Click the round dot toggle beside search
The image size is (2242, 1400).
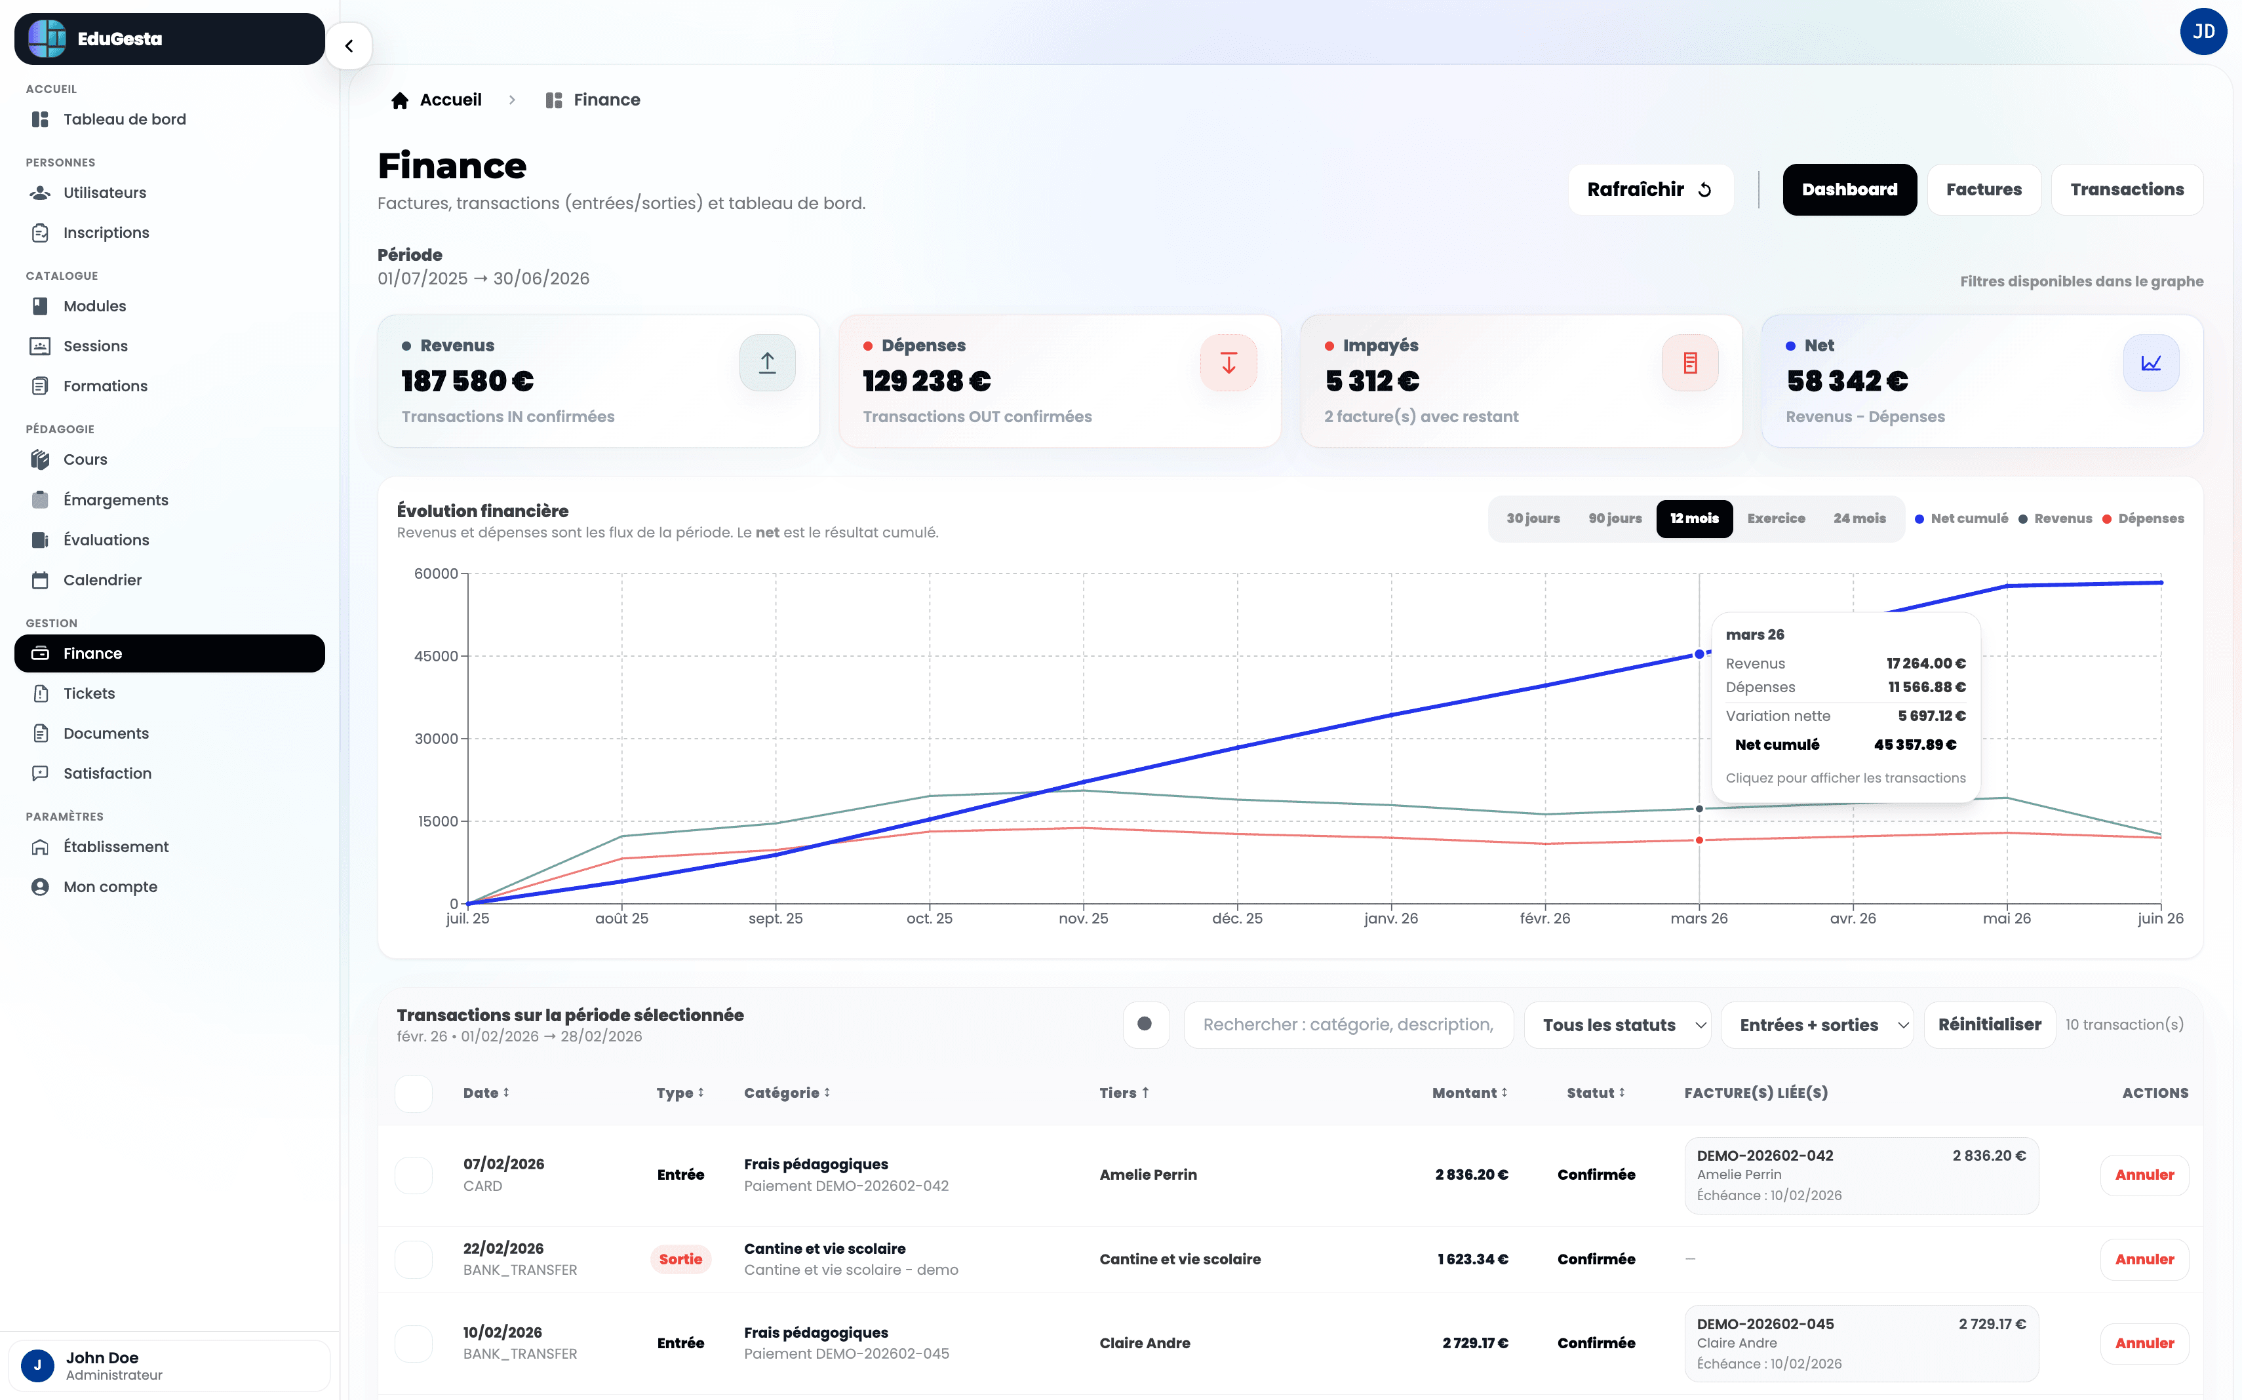(x=1145, y=1024)
